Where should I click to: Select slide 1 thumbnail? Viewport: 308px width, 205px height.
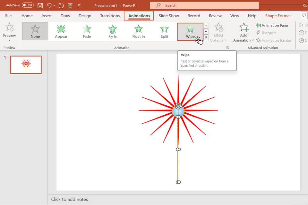[26, 65]
